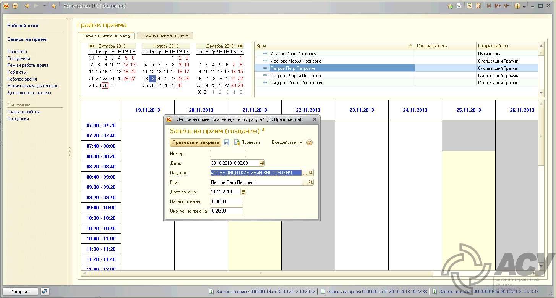The height and width of the screenshot is (298, 556).
Task: Click the 1C logo menu icon in title bar
Action: click(6, 6)
